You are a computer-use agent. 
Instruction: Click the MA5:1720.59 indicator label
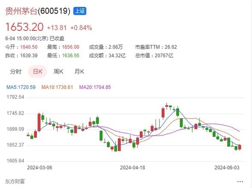(21, 87)
